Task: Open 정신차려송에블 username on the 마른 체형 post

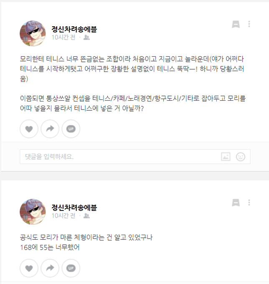Action: tap(74, 208)
